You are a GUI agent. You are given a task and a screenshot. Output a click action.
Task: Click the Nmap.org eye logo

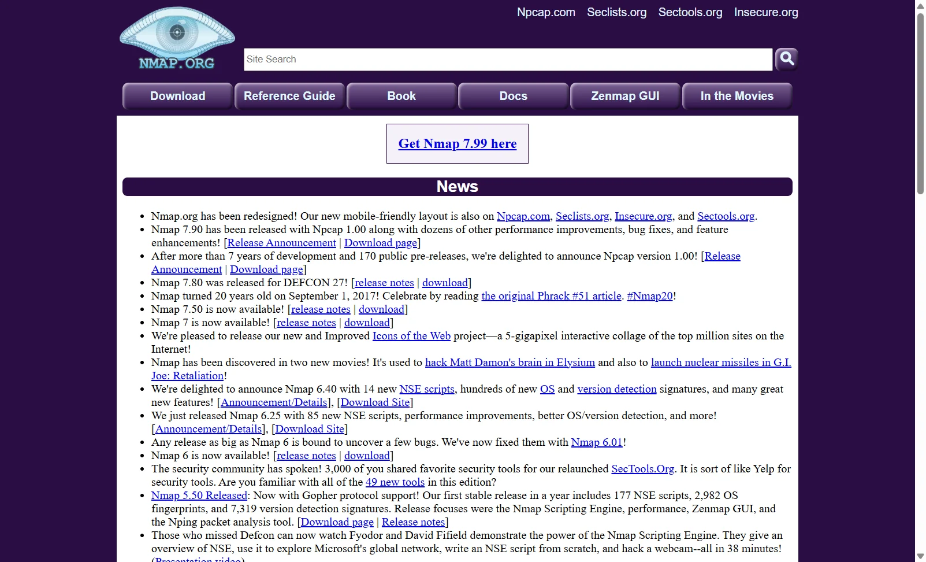coord(177,38)
